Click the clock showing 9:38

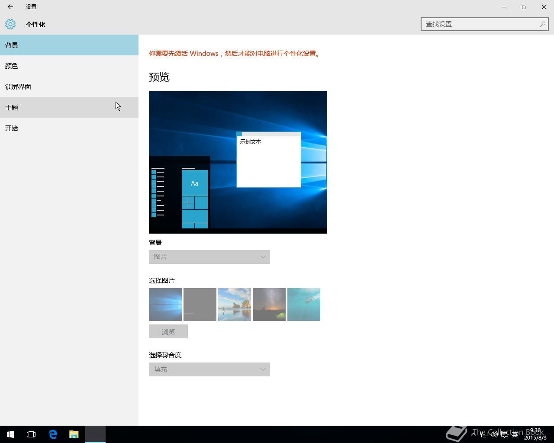(535, 434)
